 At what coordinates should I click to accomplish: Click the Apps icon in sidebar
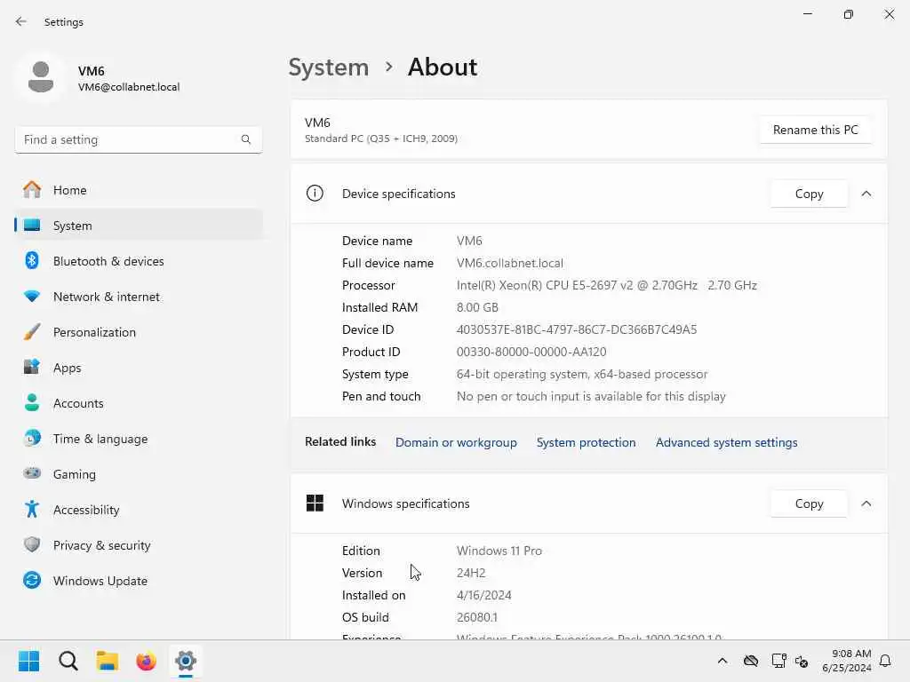[x=32, y=367]
